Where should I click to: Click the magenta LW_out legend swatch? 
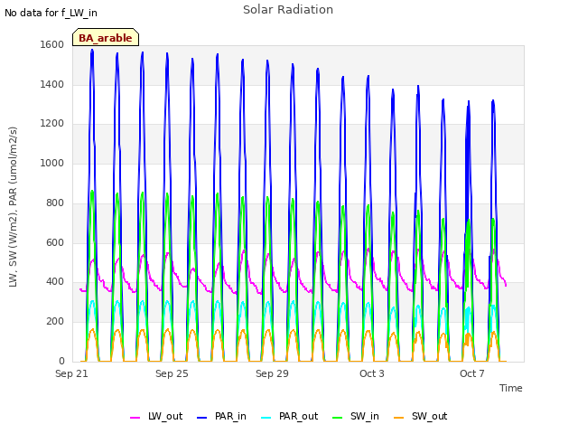135,418
